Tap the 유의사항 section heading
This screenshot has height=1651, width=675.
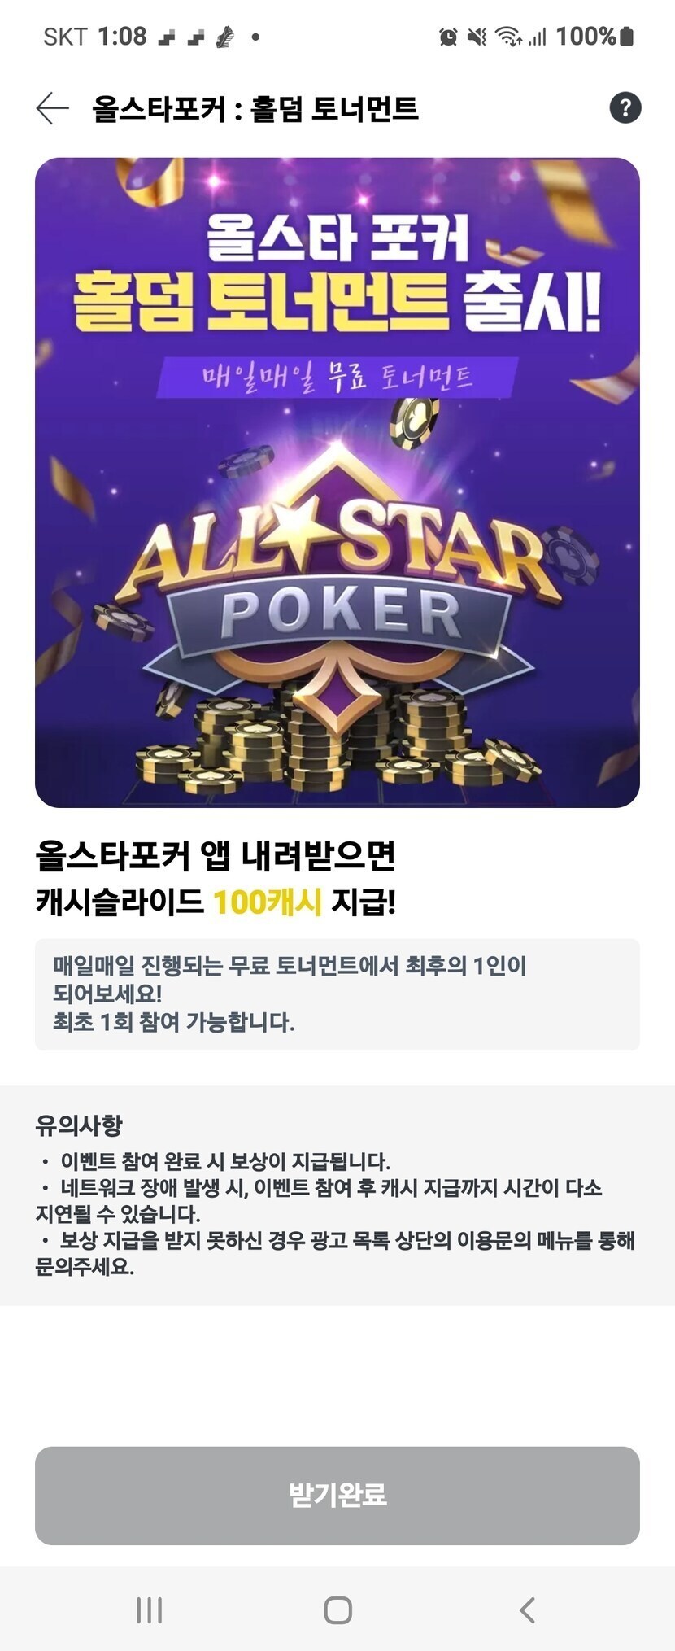(78, 1125)
